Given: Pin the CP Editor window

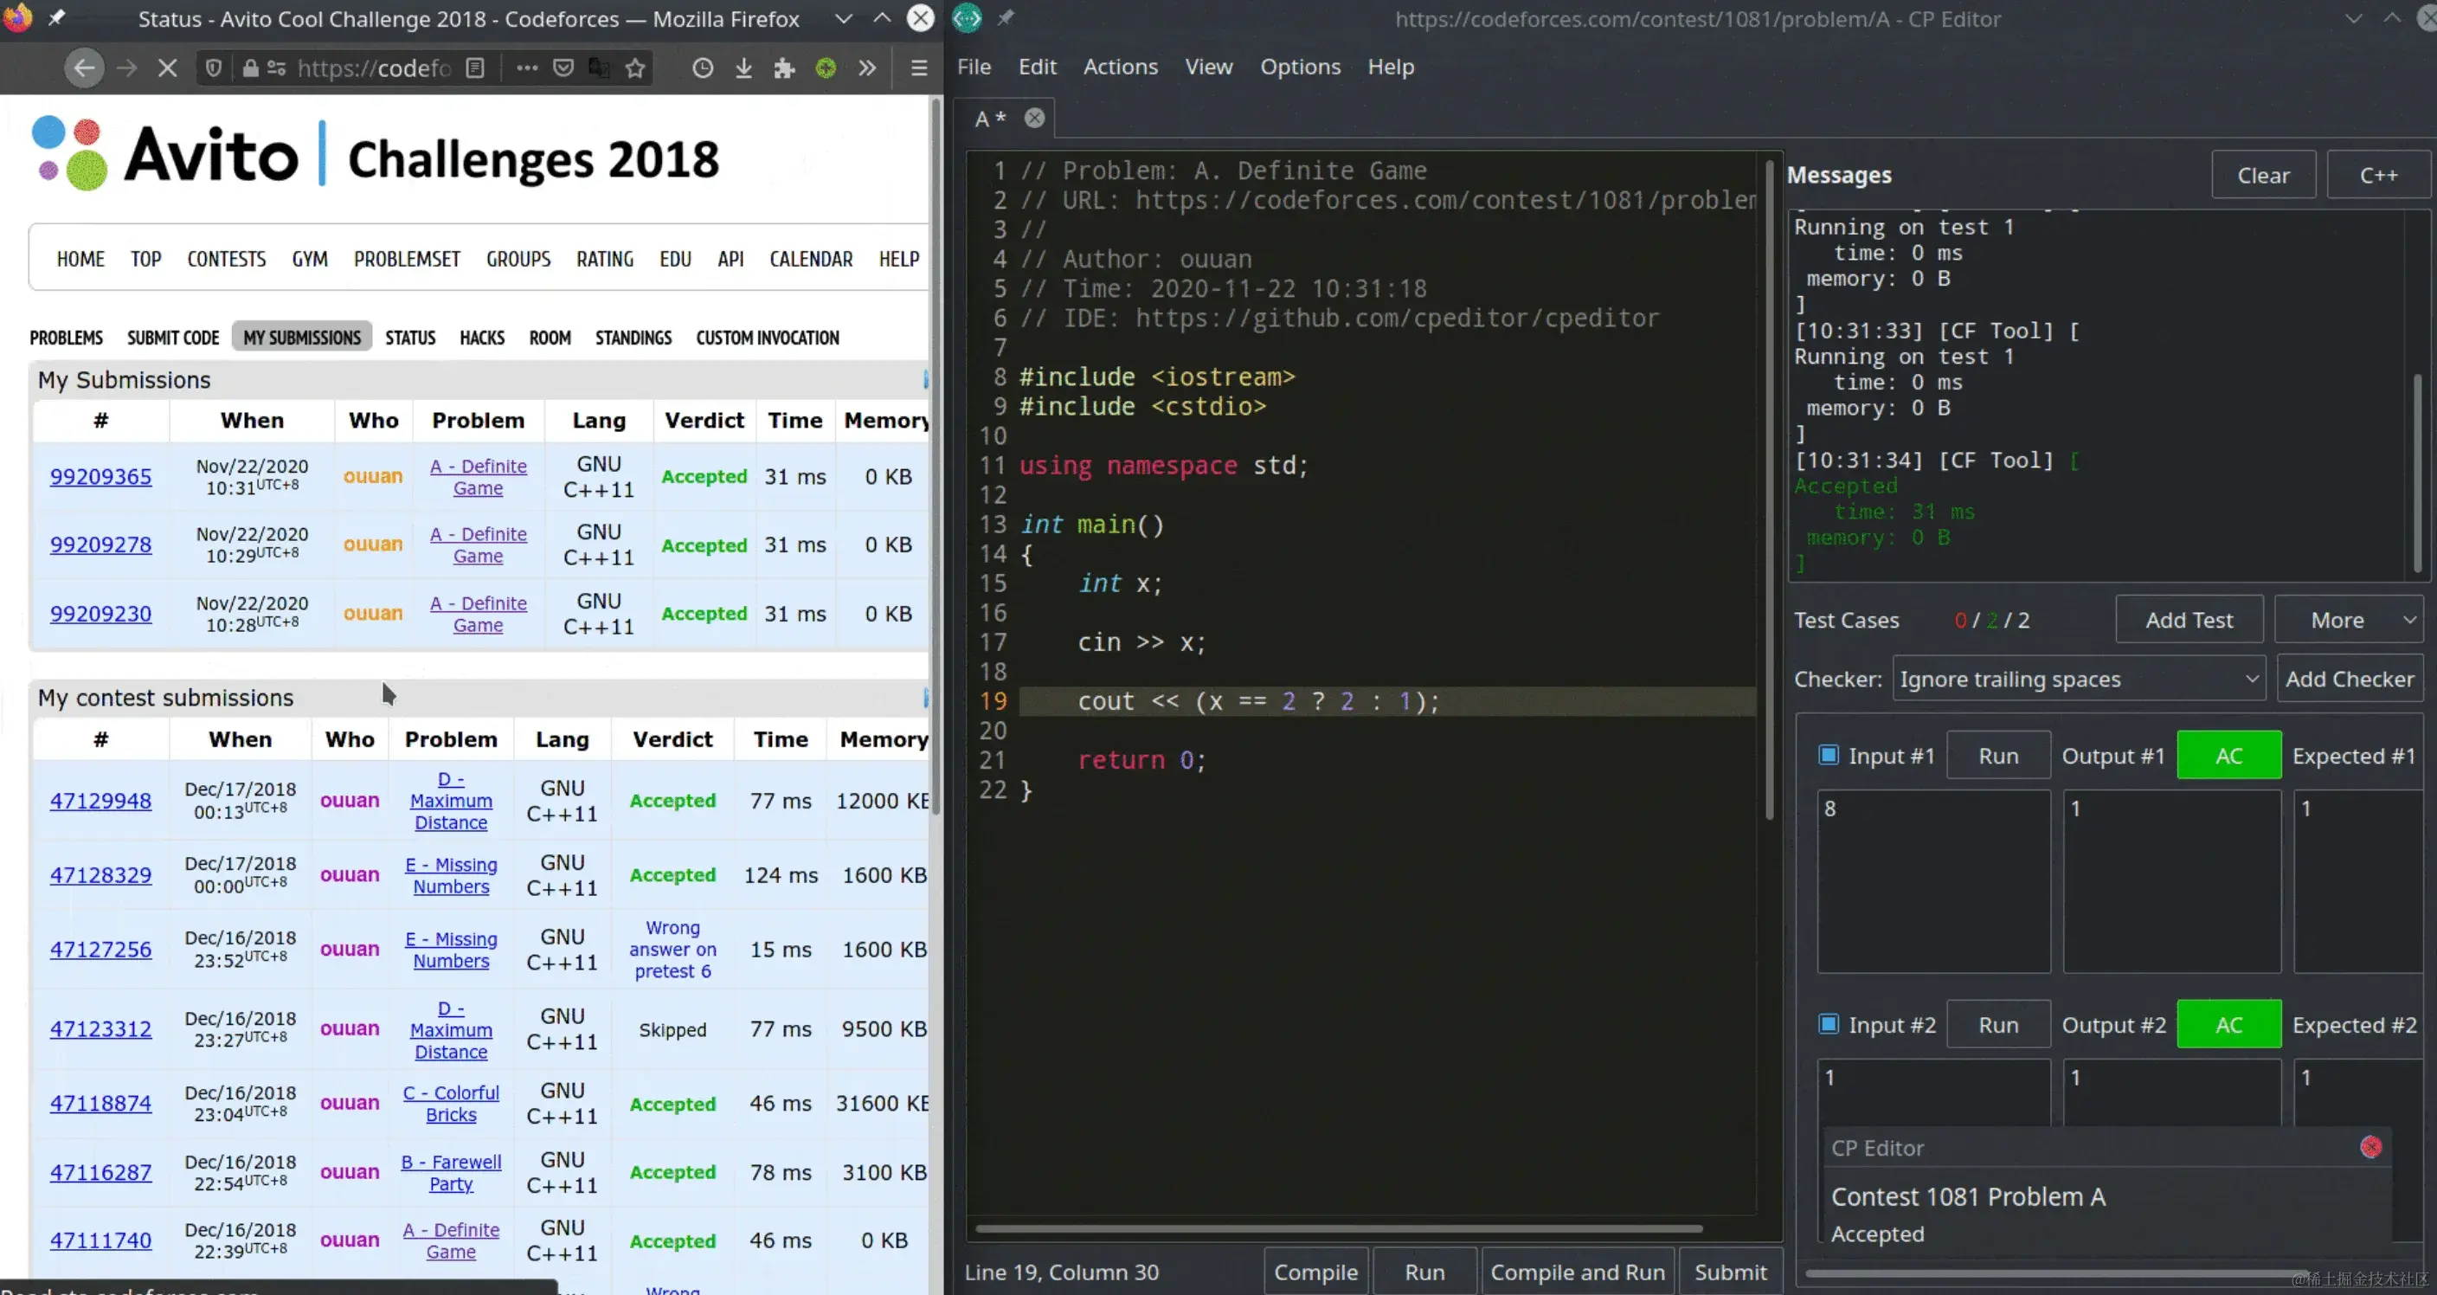Looking at the screenshot, I should click(x=1006, y=17).
